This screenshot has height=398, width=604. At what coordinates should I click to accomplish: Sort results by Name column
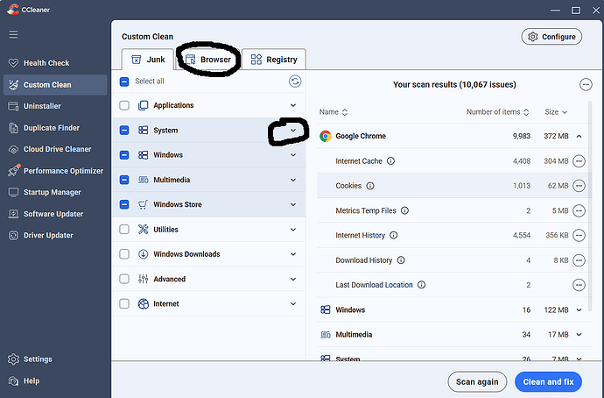334,112
